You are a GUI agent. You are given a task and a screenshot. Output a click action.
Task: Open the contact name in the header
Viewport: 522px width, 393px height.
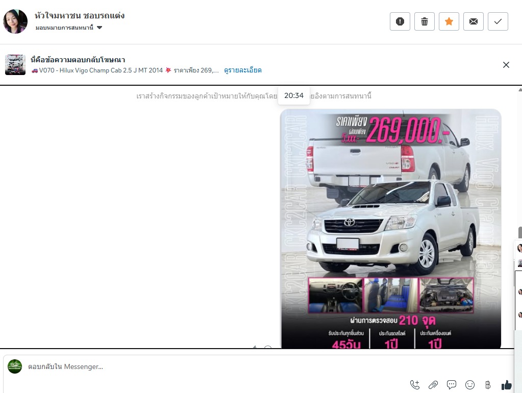[x=80, y=16]
